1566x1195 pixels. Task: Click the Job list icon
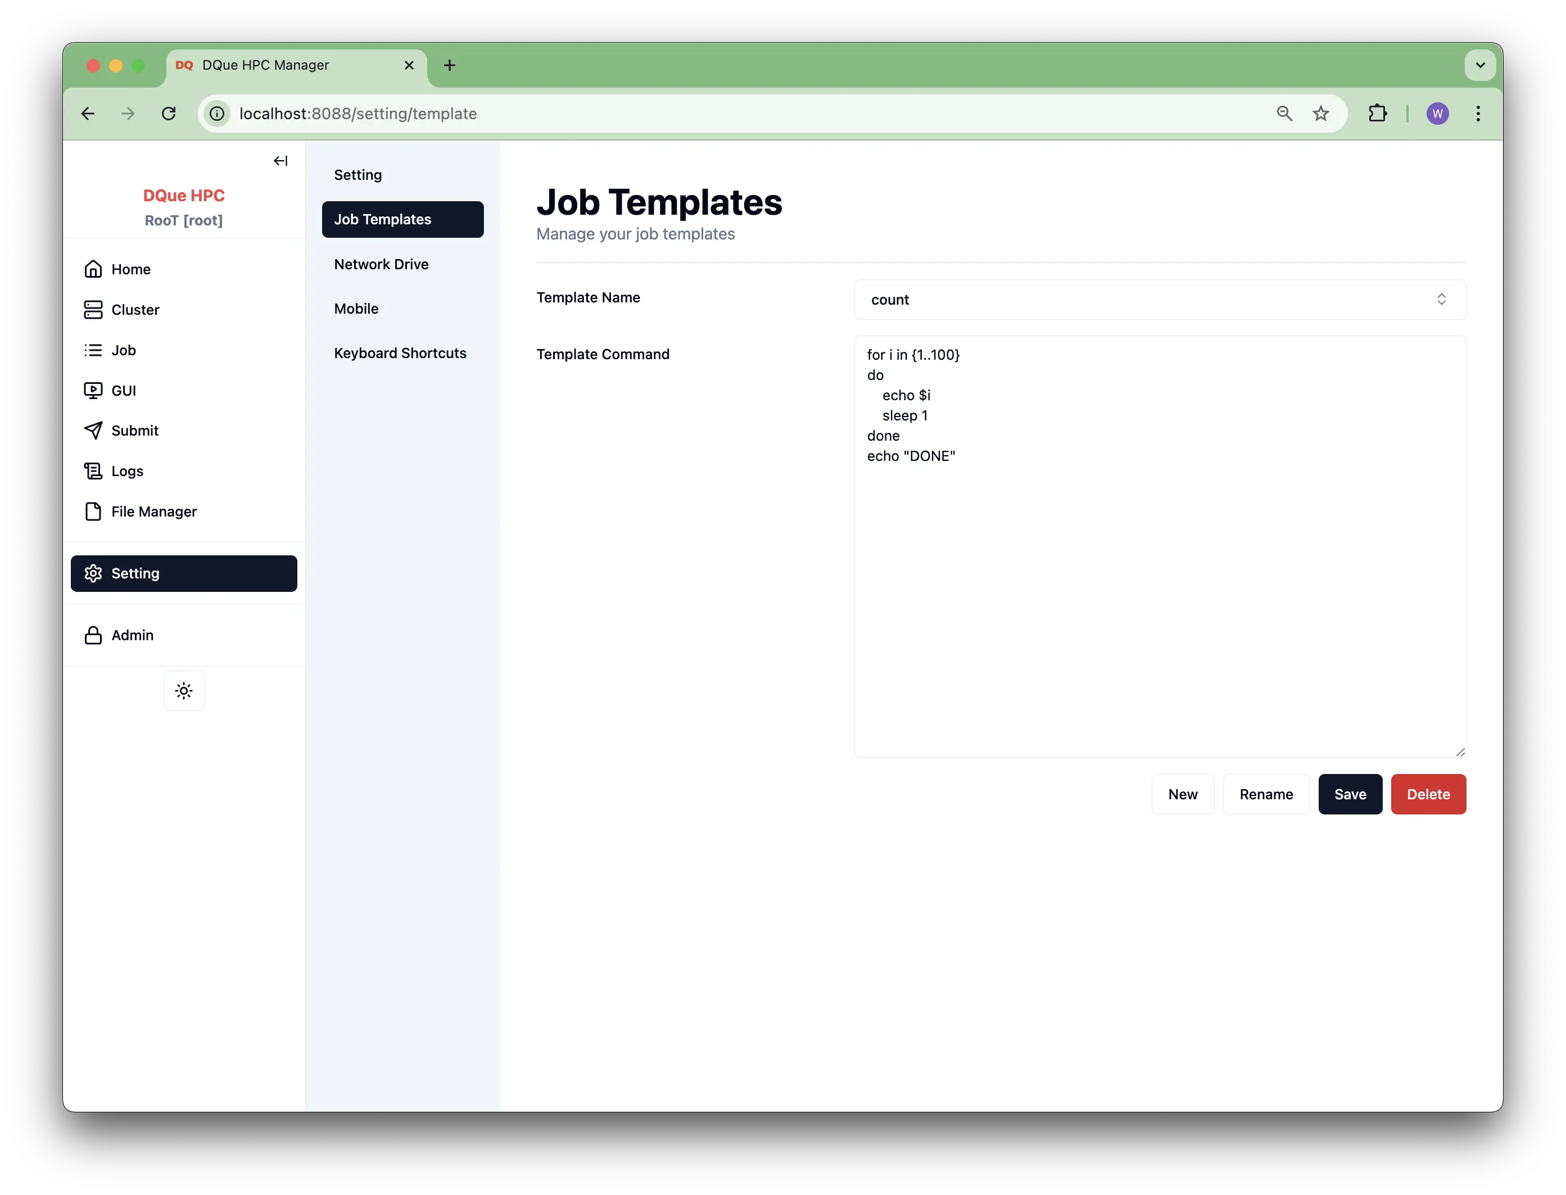click(93, 350)
